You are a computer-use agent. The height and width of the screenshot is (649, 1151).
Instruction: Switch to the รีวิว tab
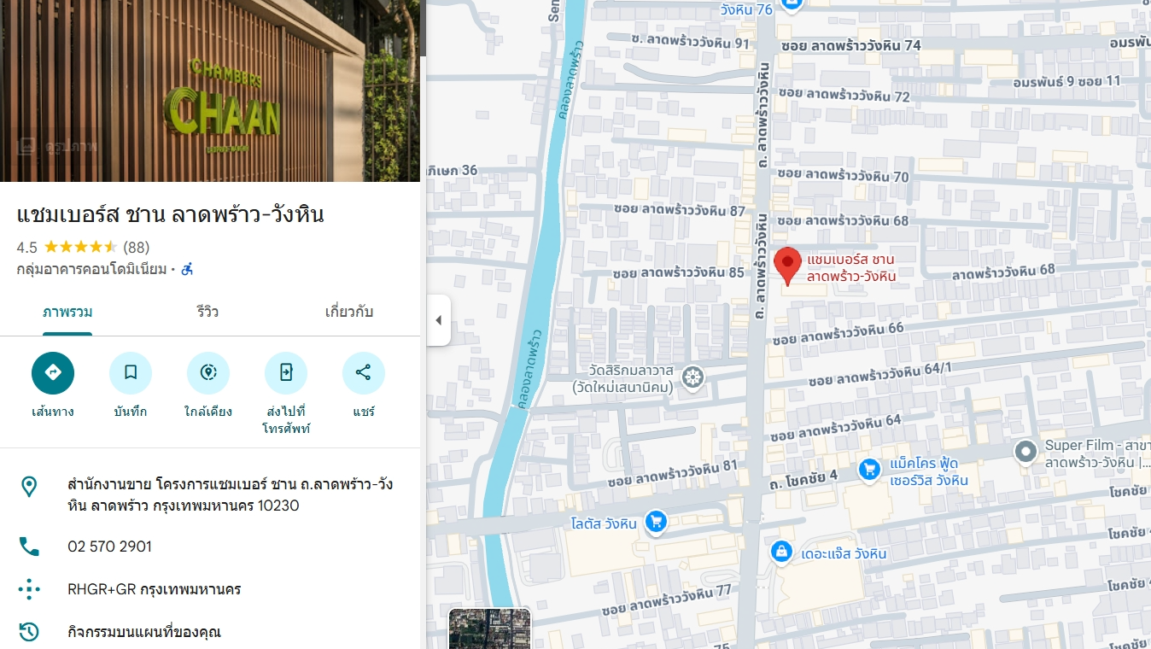click(x=207, y=312)
